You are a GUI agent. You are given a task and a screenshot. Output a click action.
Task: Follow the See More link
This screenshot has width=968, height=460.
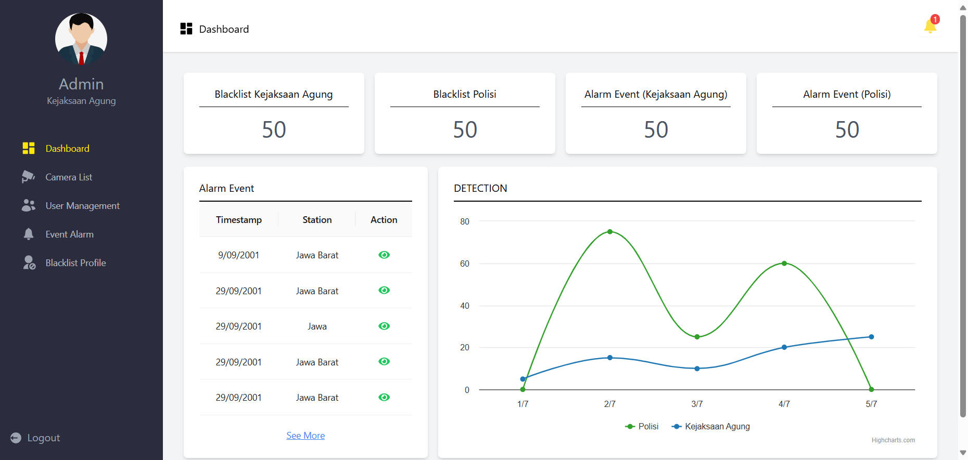coord(305,436)
